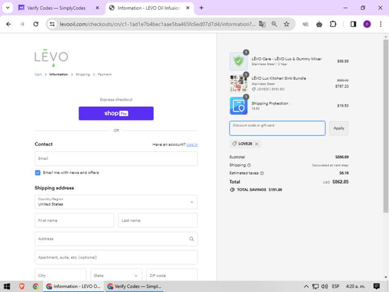Screen dimensions: 389x292
Task: Click the First name field
Action: tap(74, 220)
